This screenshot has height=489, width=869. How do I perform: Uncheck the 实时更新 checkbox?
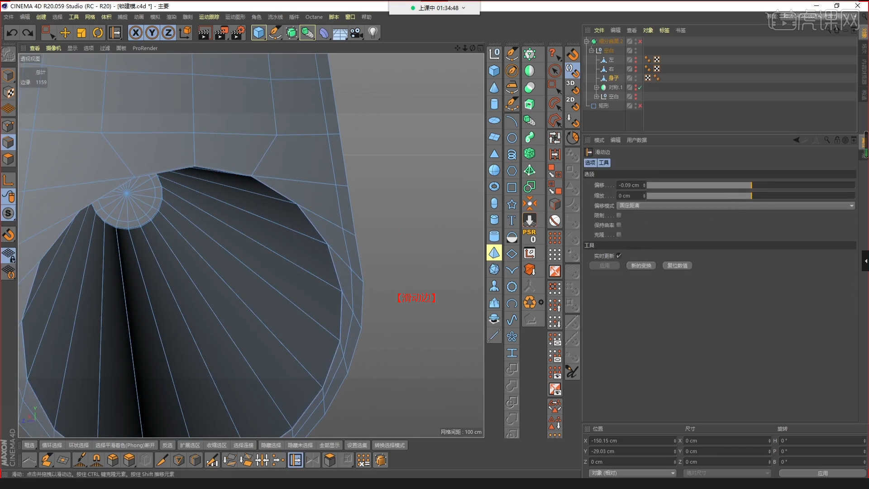click(619, 256)
